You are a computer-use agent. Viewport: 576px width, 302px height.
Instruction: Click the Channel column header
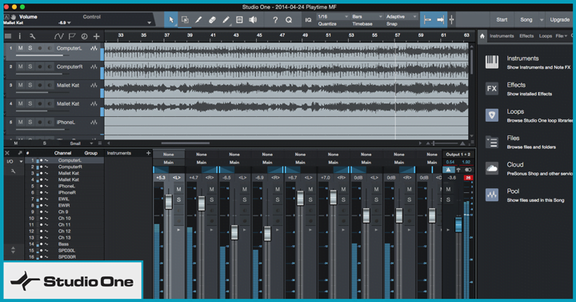coord(63,153)
